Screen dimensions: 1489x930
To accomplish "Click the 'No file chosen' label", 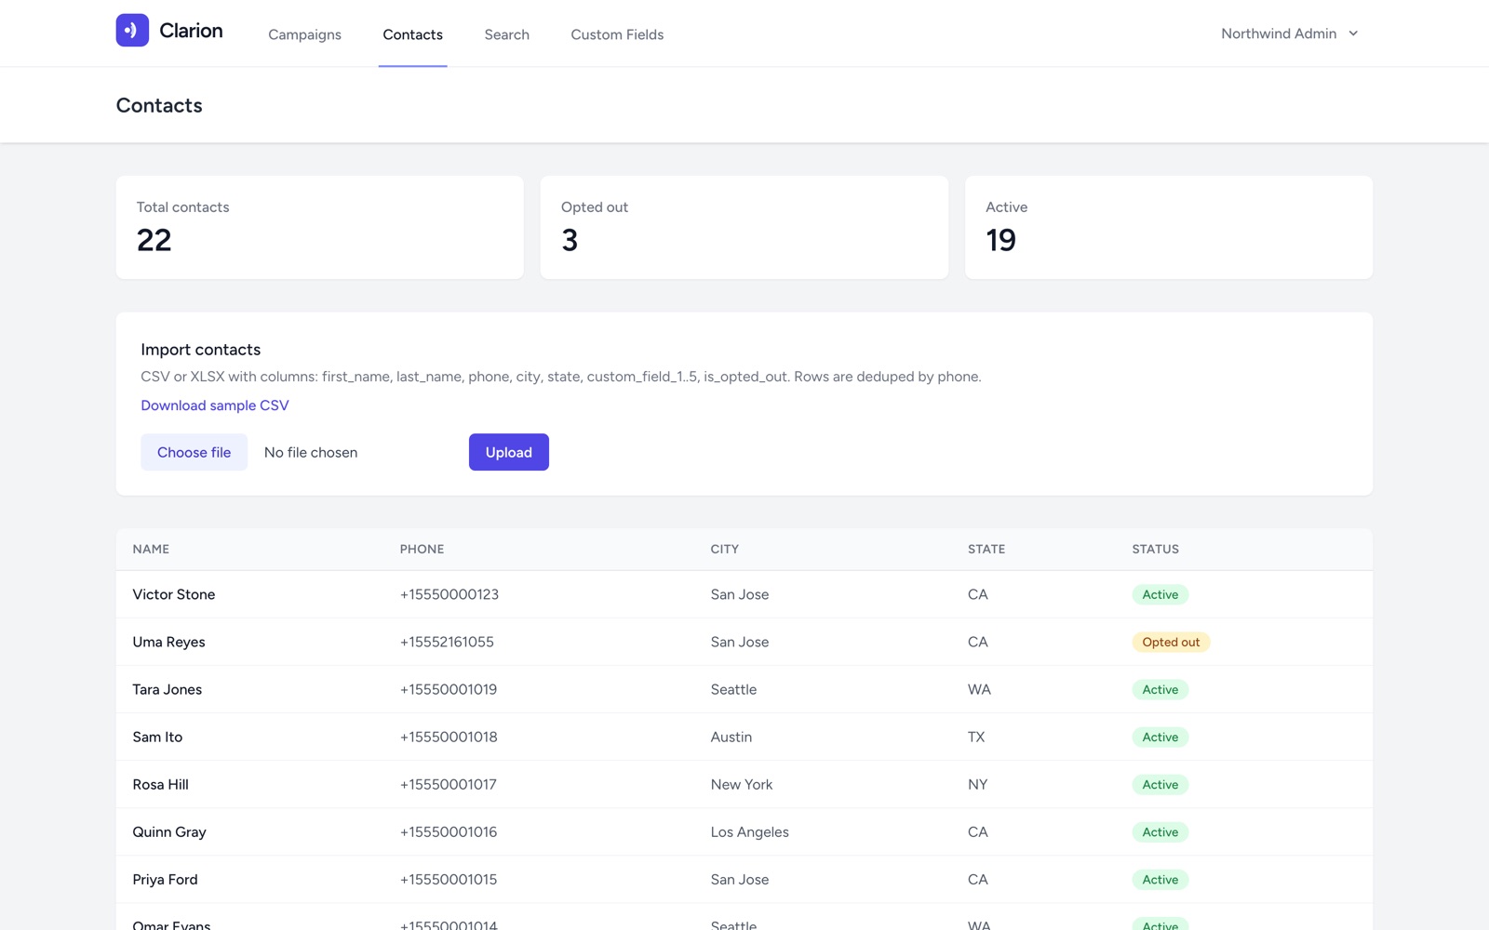I will point(311,452).
